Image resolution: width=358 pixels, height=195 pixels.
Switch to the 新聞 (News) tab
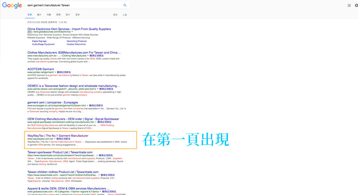point(59,14)
